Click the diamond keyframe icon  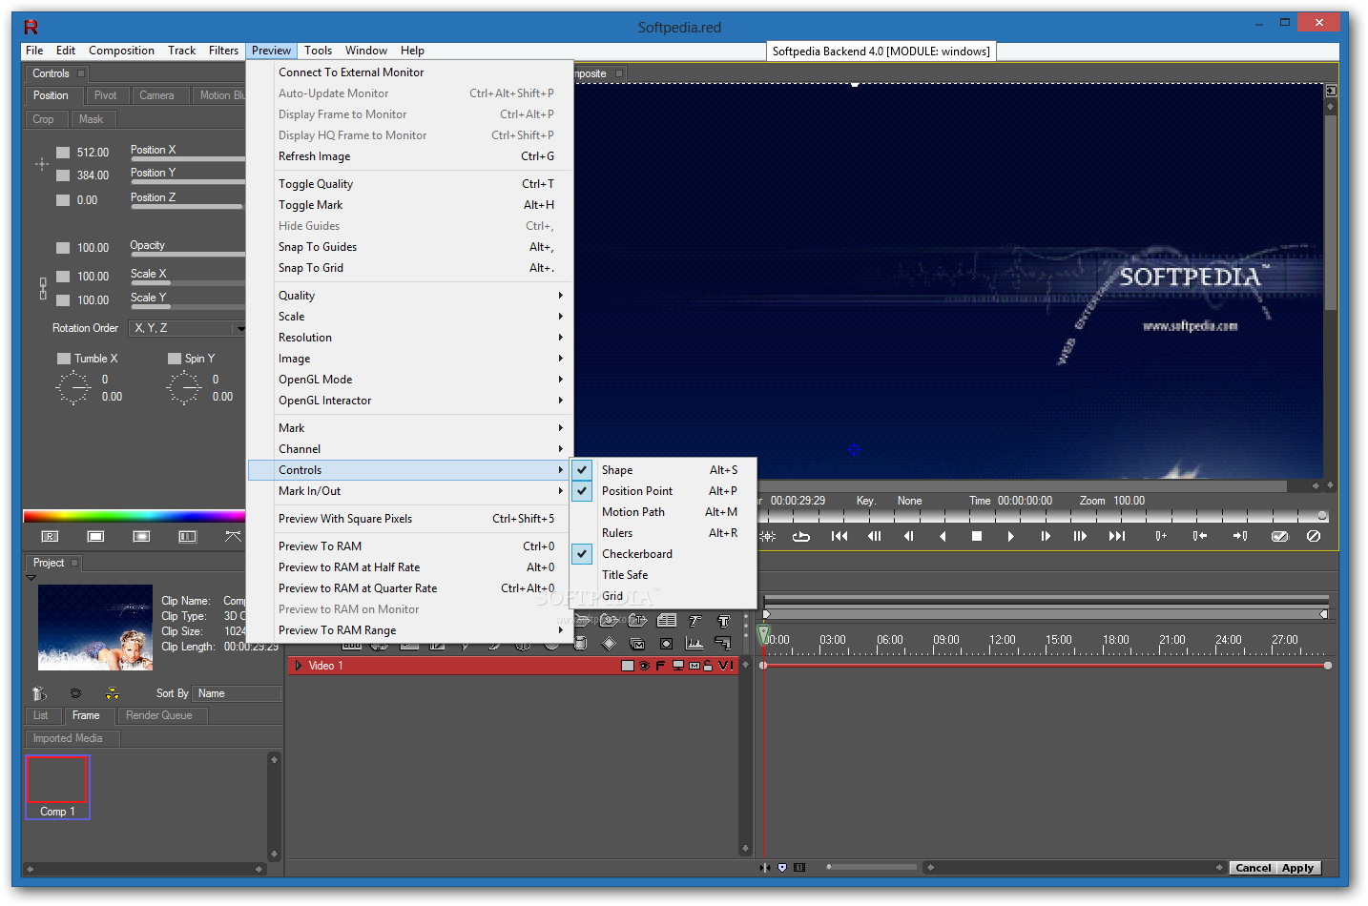point(609,644)
